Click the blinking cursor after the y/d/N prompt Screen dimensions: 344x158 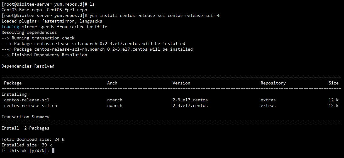[53, 150]
